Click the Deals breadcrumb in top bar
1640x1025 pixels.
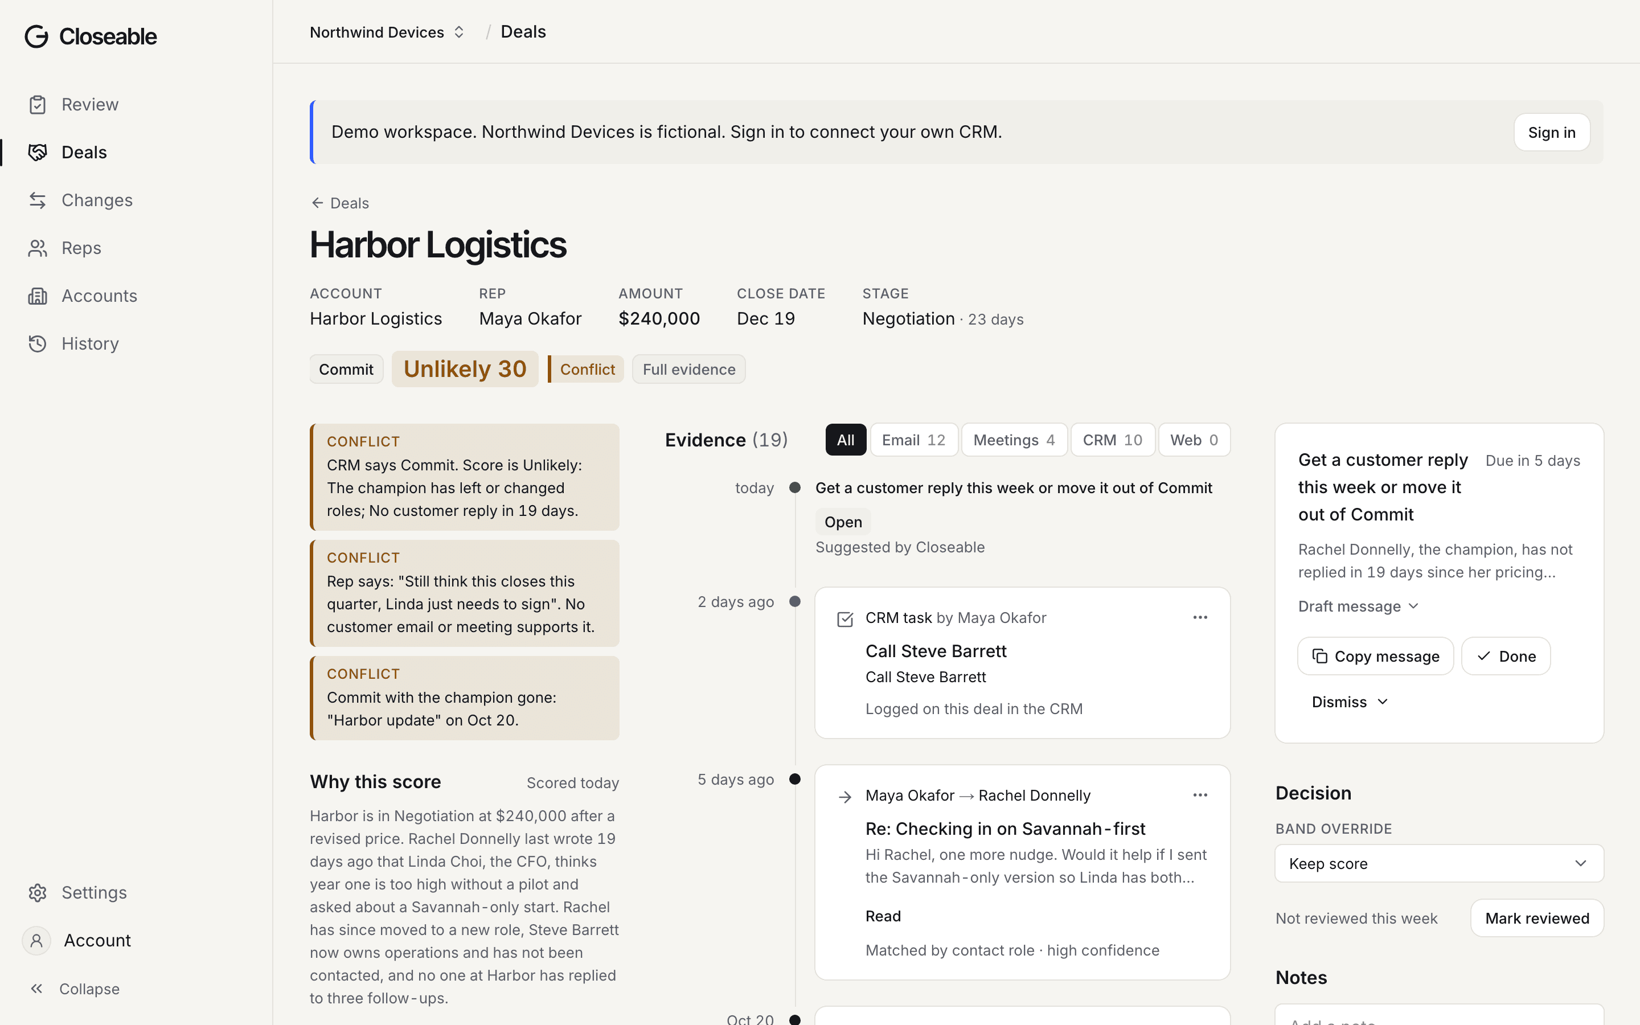(523, 32)
